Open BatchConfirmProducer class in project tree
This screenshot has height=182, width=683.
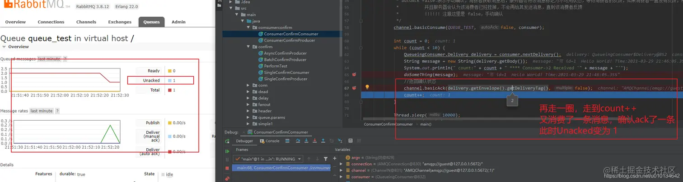[x=282, y=59]
